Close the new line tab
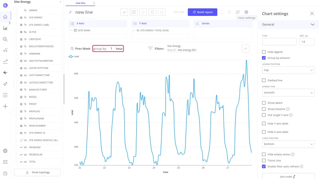 pyautogui.click(x=94, y=3)
